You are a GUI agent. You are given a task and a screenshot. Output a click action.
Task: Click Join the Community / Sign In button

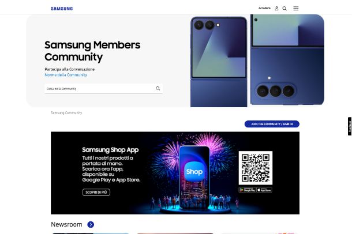coord(272,124)
